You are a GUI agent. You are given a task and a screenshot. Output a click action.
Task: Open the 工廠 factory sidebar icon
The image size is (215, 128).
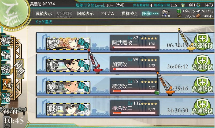click(x=6, y=98)
